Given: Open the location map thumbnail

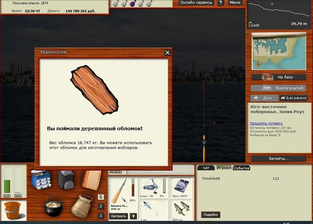Looking at the screenshot, I should pyautogui.click(x=279, y=52).
